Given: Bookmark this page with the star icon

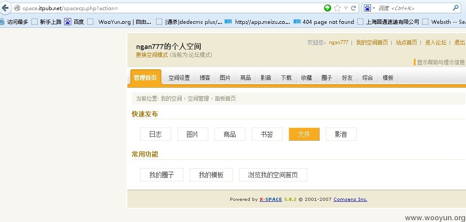Looking at the screenshot, I should [x=337, y=8].
